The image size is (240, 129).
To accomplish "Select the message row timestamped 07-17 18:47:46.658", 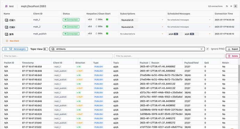I will click(120, 67).
